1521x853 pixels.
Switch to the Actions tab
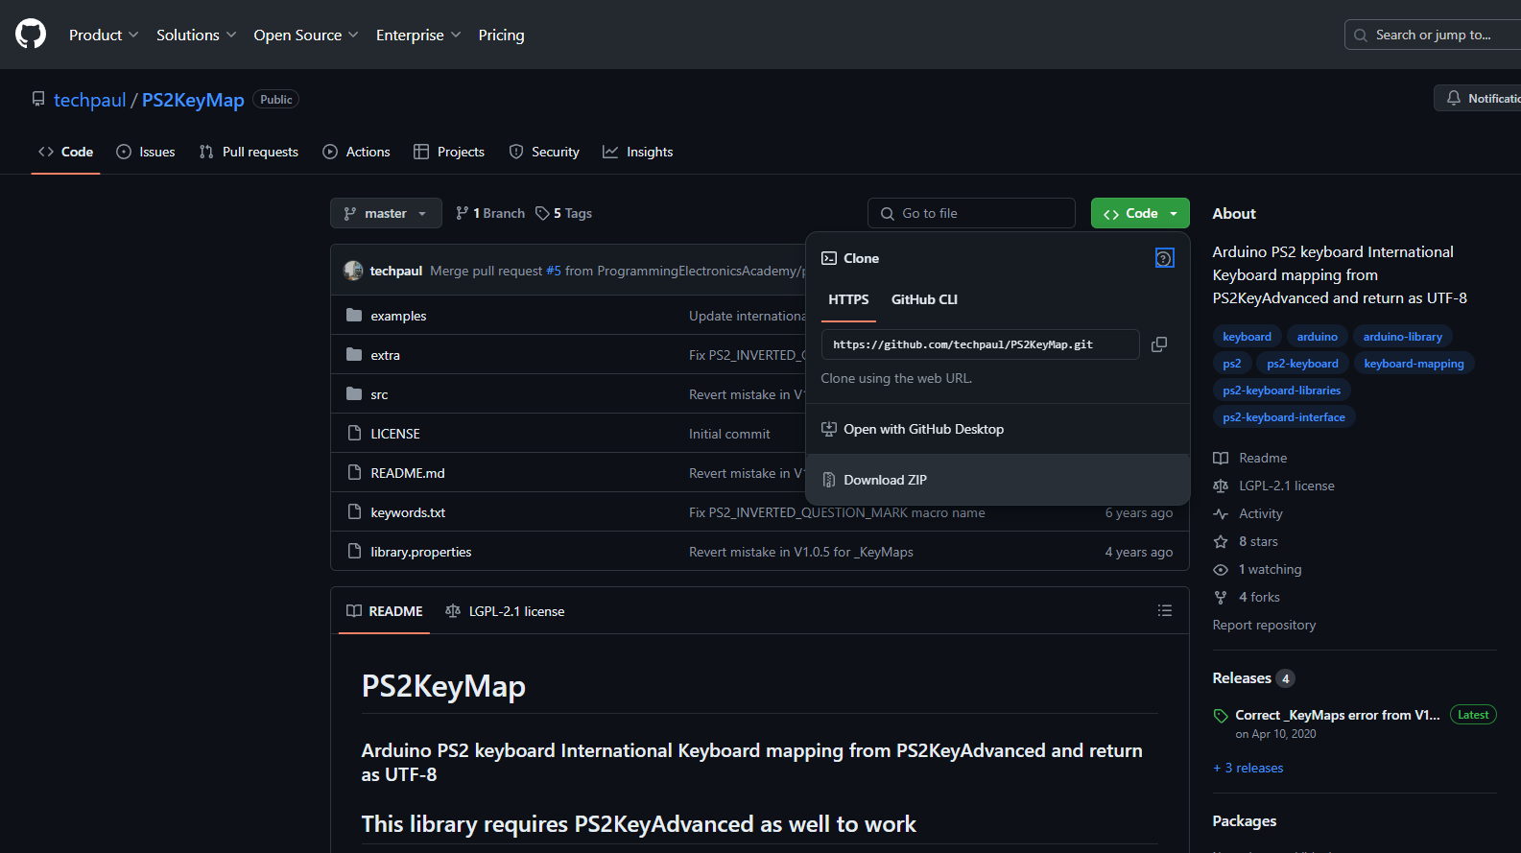[357, 152]
